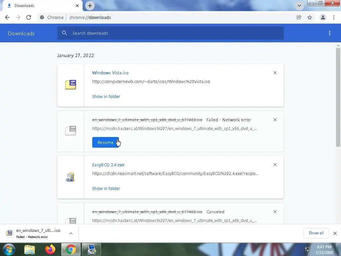341x256 pixels.
Task: Bookmark this page with the star icon
Action: click(x=310, y=17)
